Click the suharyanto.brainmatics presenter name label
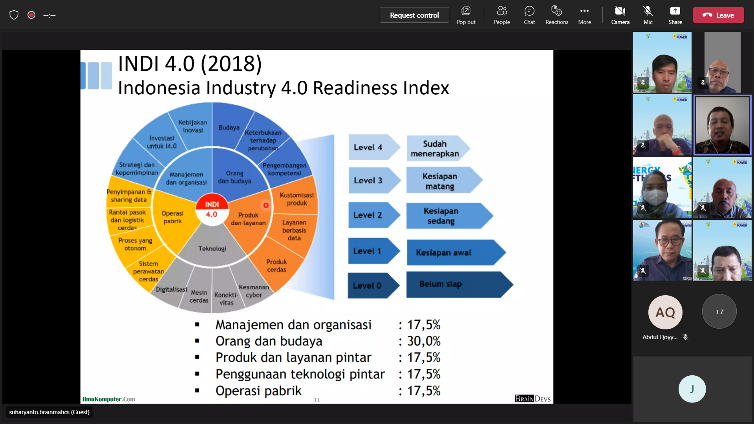This screenshot has width=754, height=424. coord(49,412)
